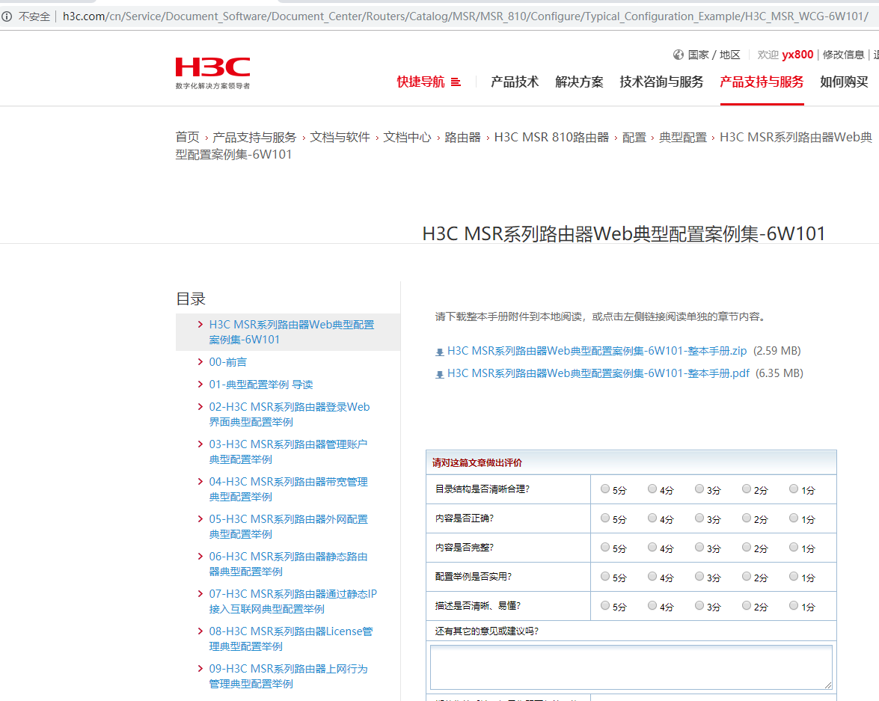
Task: Open 07 静态IP接入互联网 chapter
Action: point(293,601)
